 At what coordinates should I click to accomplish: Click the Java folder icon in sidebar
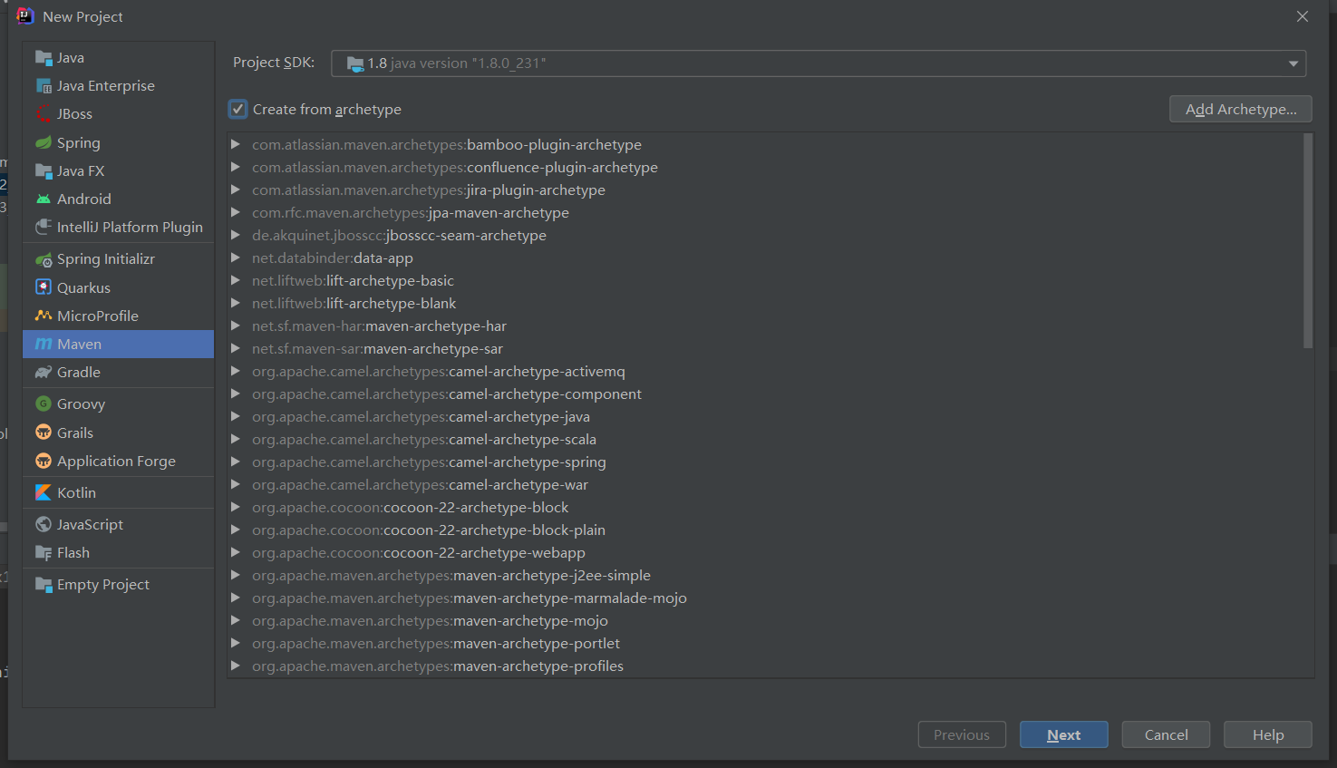coord(44,58)
